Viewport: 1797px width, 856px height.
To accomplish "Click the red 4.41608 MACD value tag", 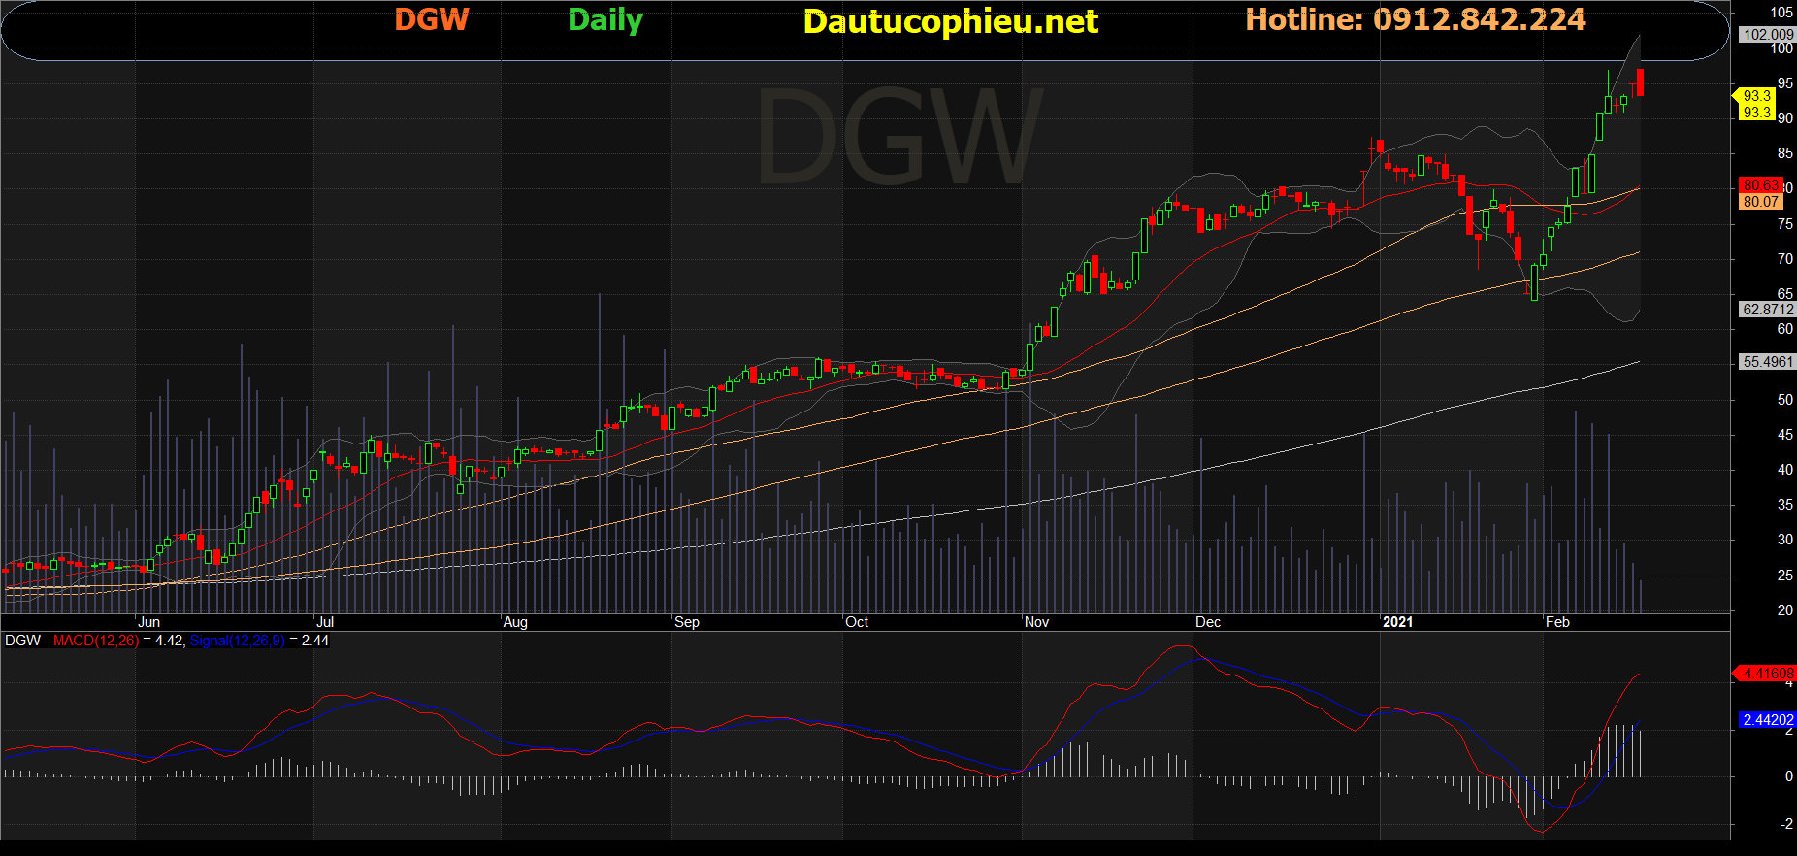I will tap(1767, 674).
